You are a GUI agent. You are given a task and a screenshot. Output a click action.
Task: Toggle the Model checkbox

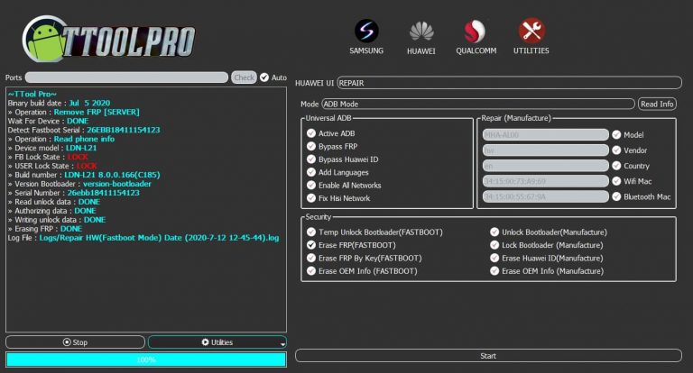point(616,134)
